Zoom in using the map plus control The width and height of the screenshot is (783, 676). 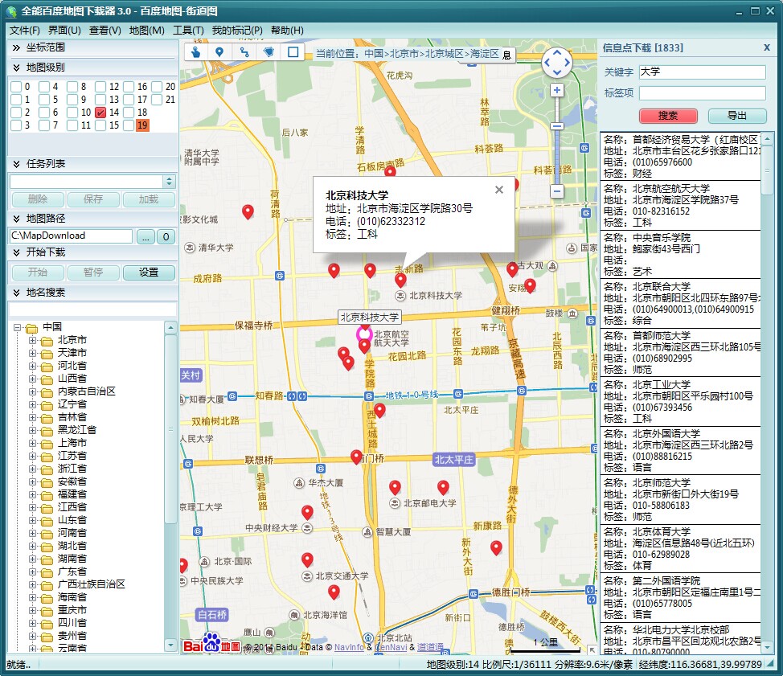[557, 91]
